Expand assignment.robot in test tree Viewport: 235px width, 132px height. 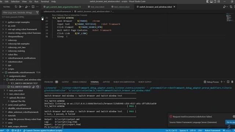4,76
